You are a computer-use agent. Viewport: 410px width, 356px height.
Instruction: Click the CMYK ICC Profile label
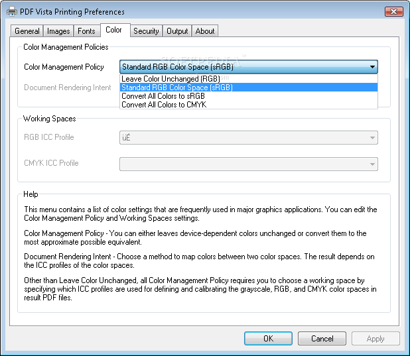[x=51, y=163]
